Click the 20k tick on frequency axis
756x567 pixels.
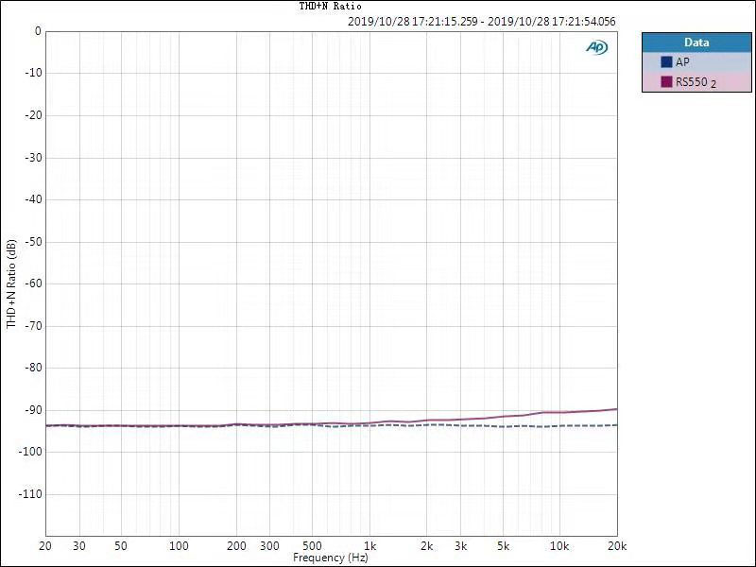(616, 547)
